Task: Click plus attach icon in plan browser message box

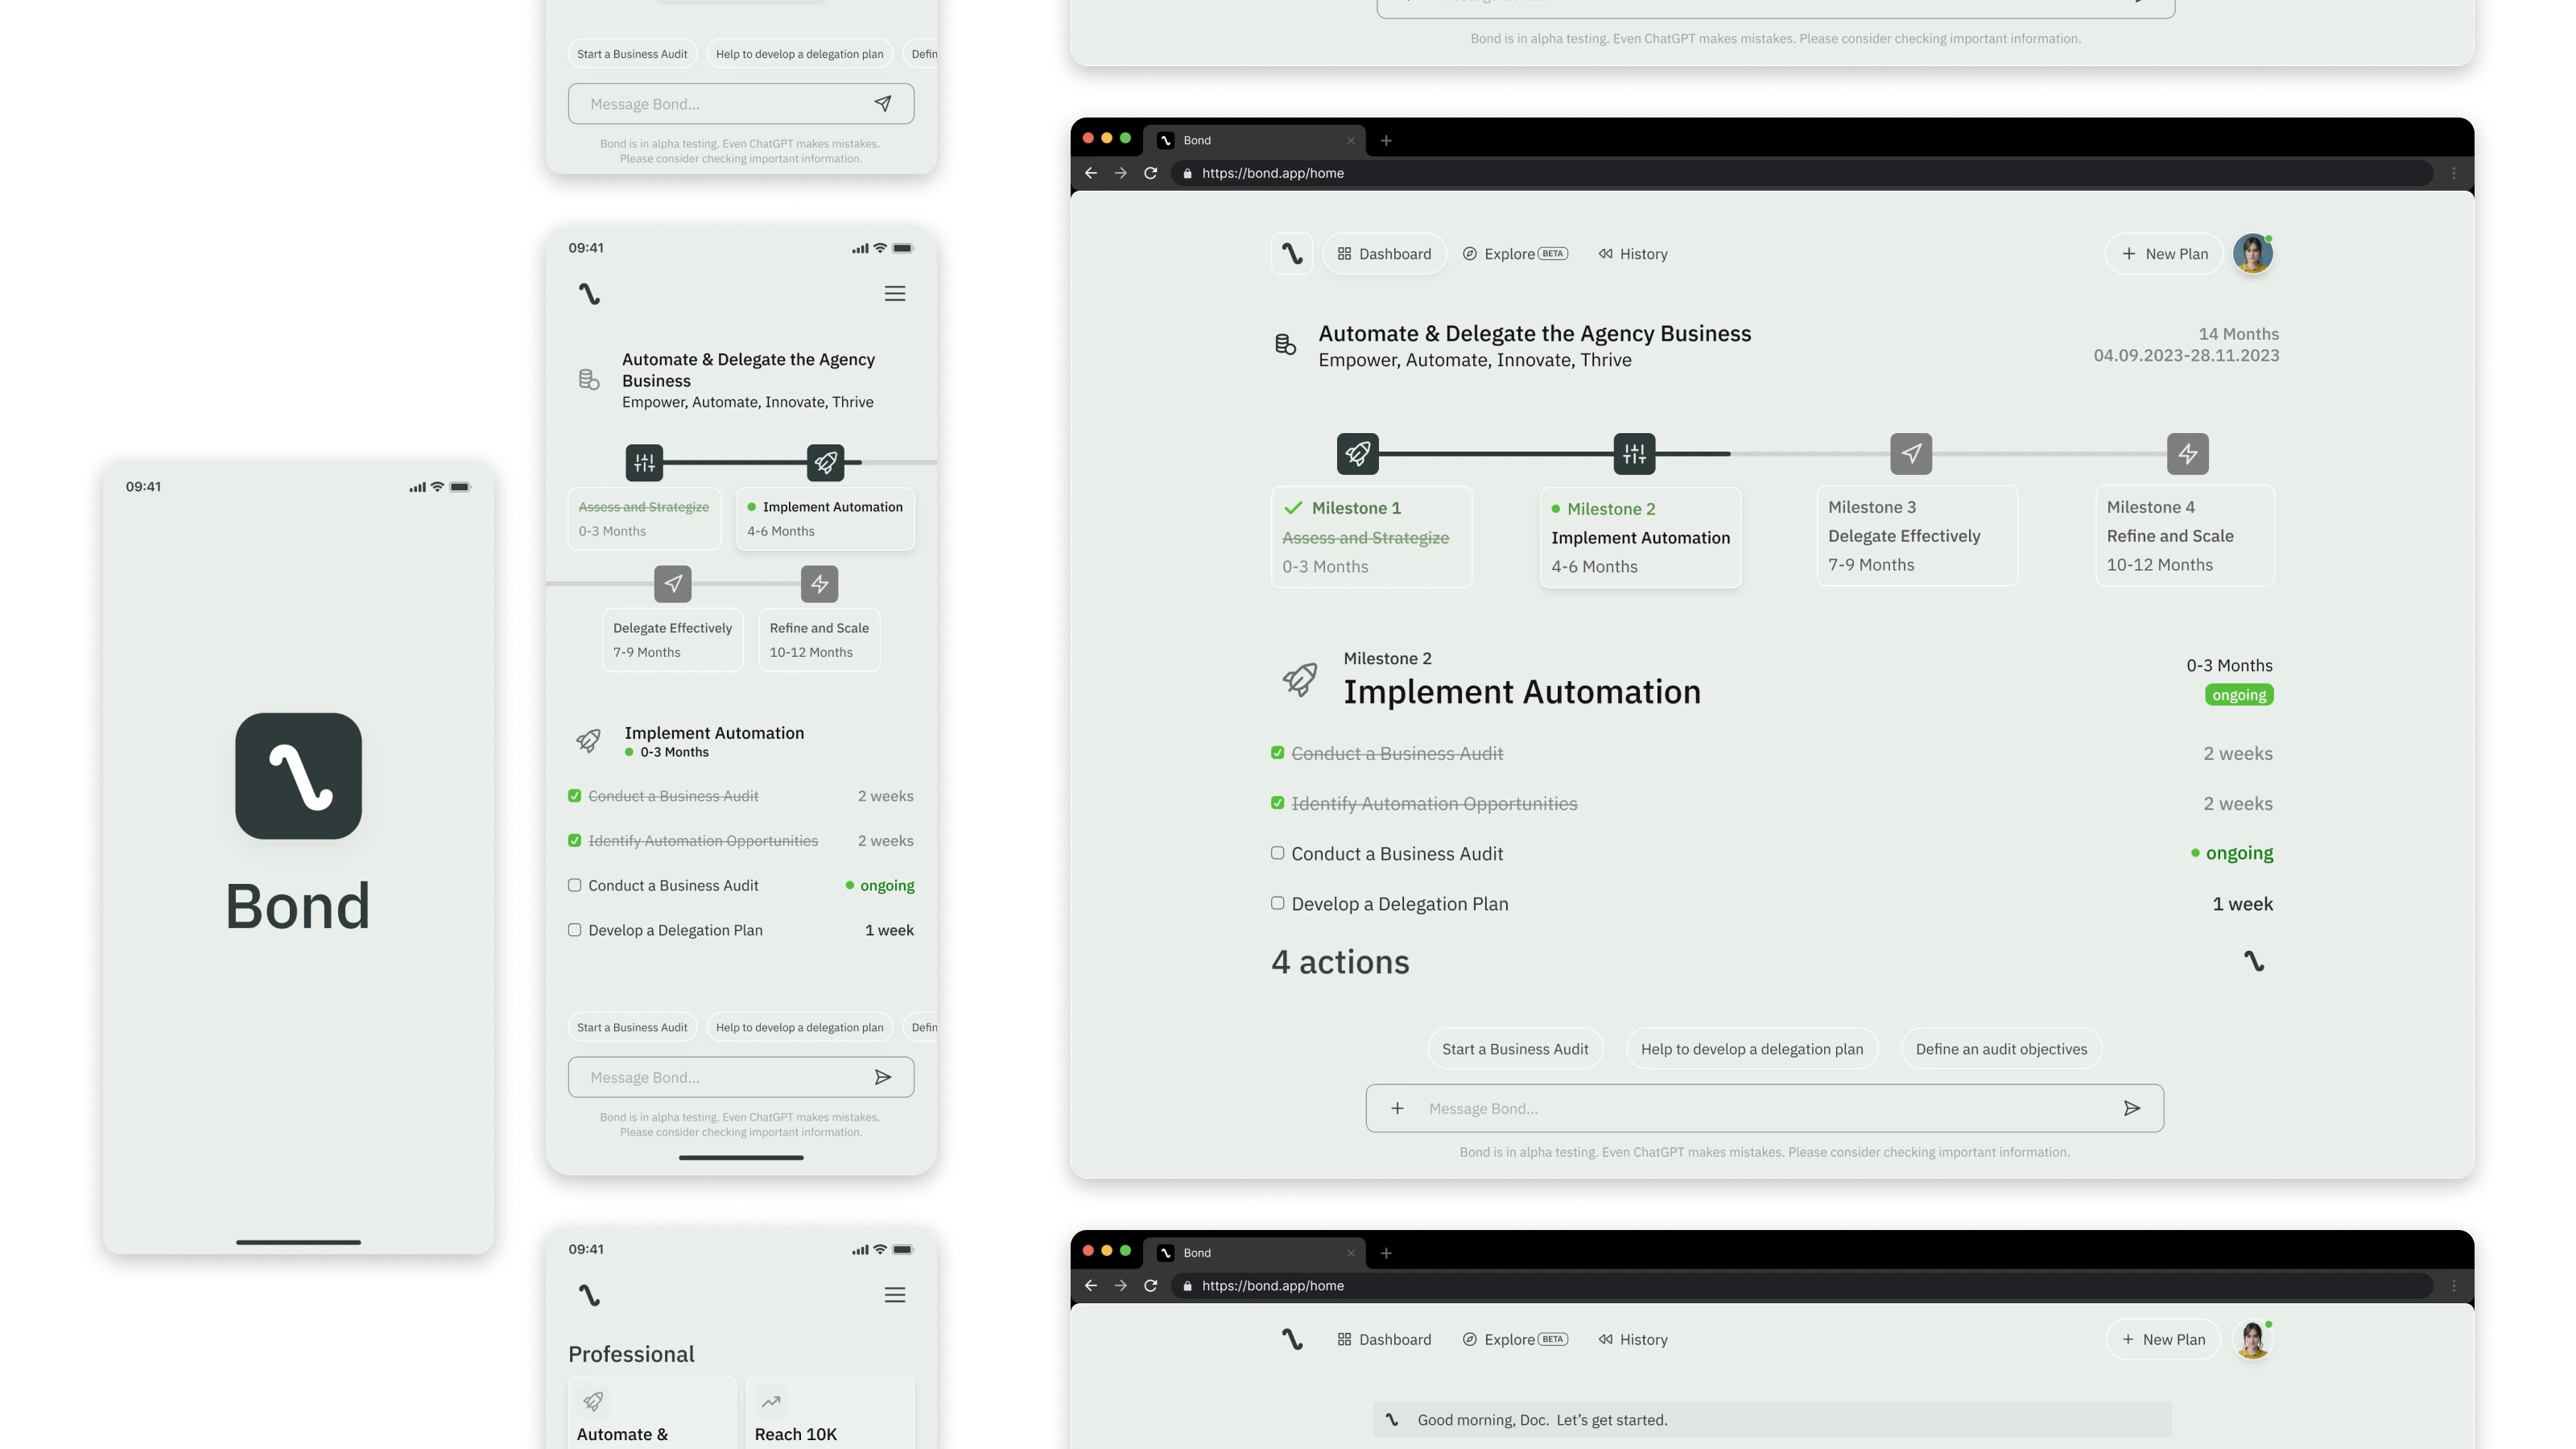Action: tap(1397, 1108)
